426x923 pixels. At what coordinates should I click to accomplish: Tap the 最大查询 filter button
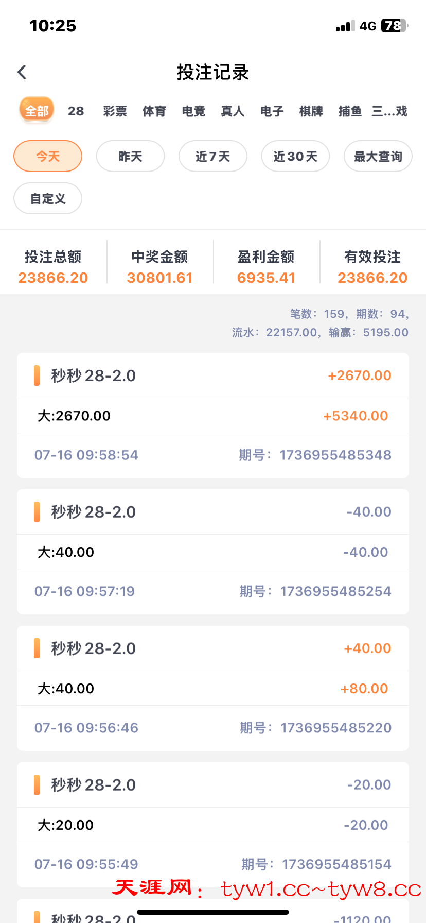click(378, 156)
